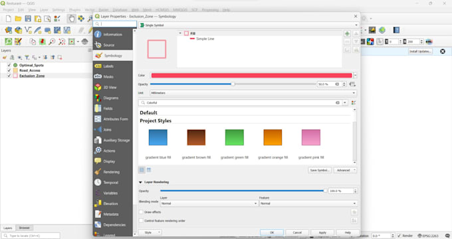Click the New Project icon in the toolbar
Screen dimensions: 452x239
coord(9,19)
